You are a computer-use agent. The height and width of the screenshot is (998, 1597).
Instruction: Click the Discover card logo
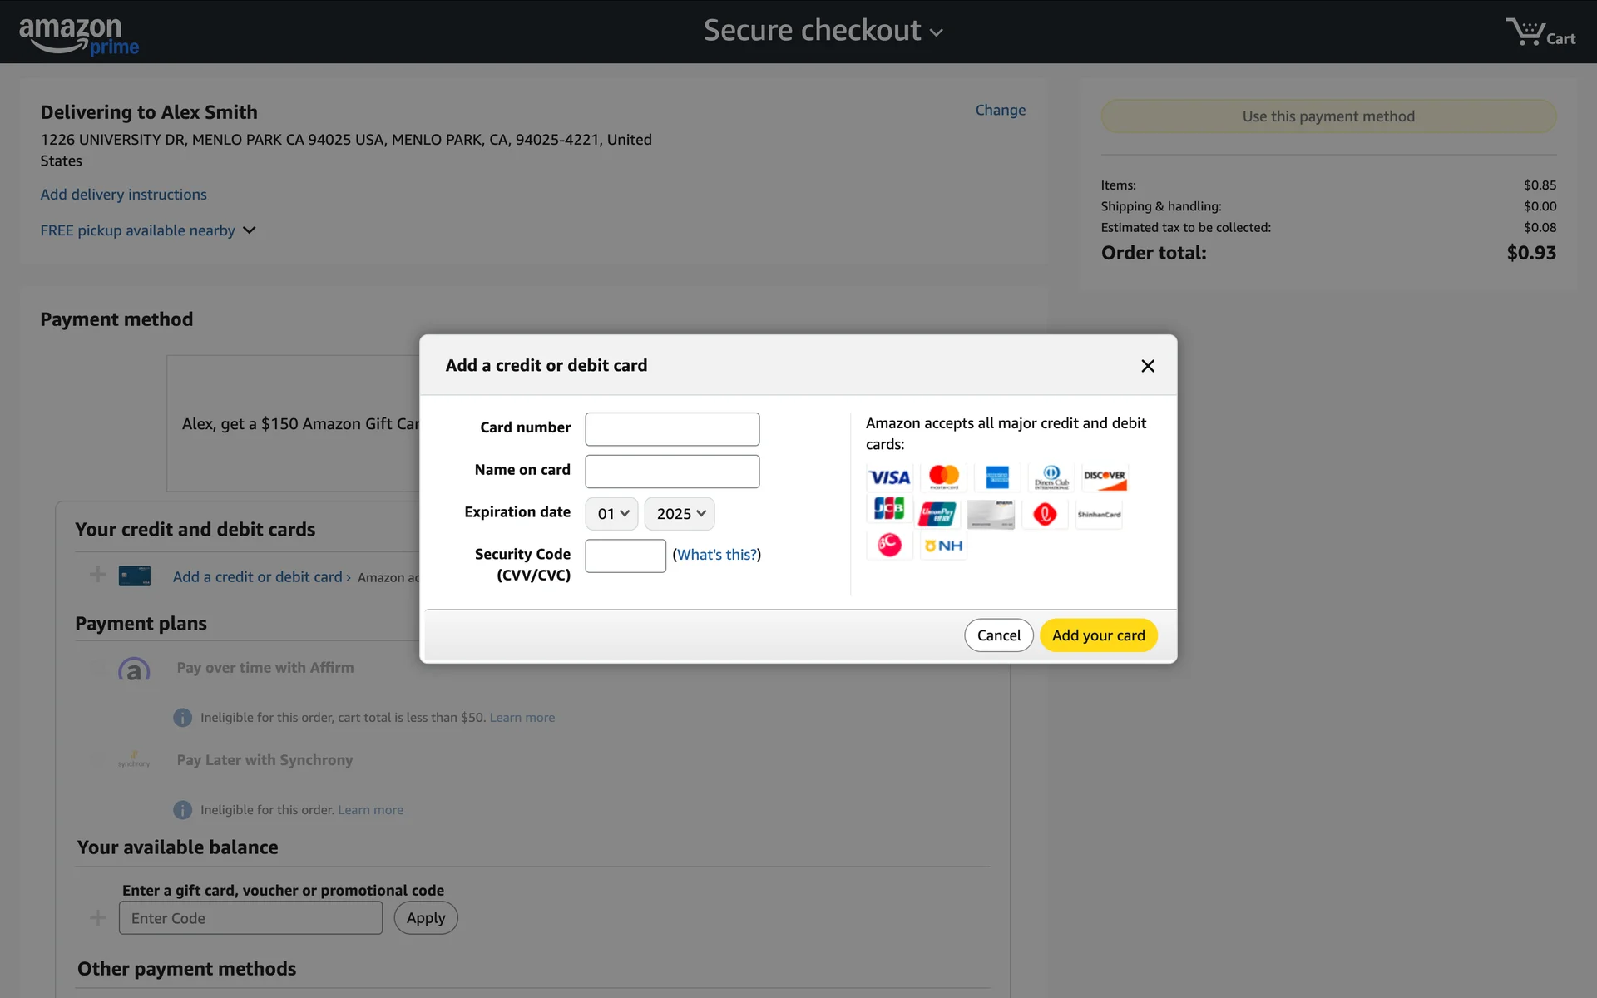coord(1104,477)
